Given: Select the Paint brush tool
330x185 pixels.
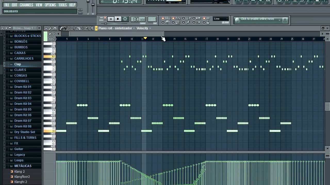Looking at the screenshot, I should point(65,28).
